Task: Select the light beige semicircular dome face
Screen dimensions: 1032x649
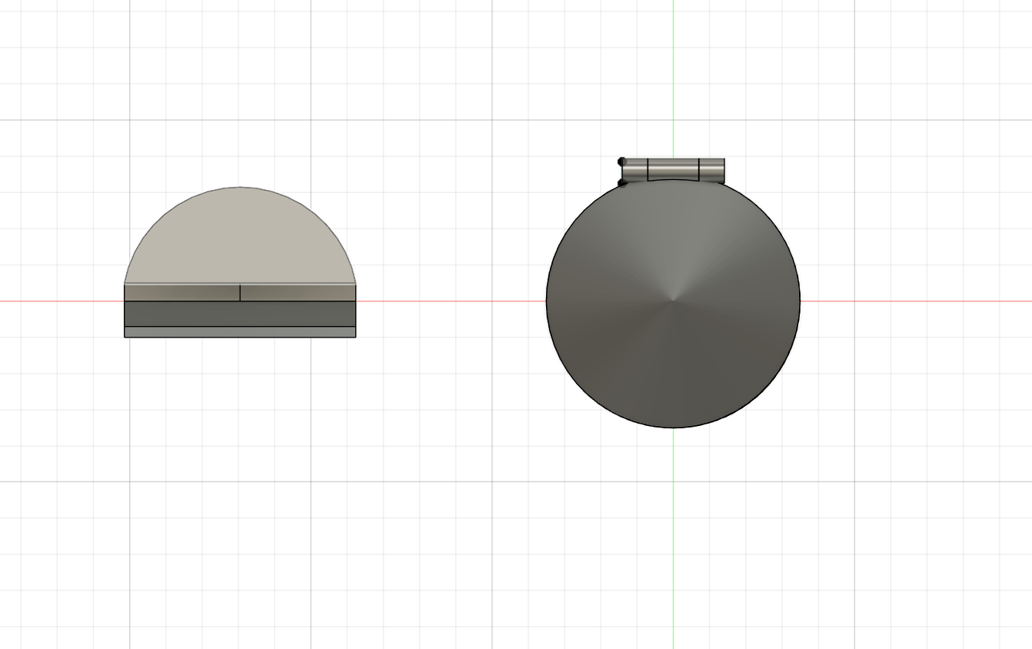Action: pos(240,238)
